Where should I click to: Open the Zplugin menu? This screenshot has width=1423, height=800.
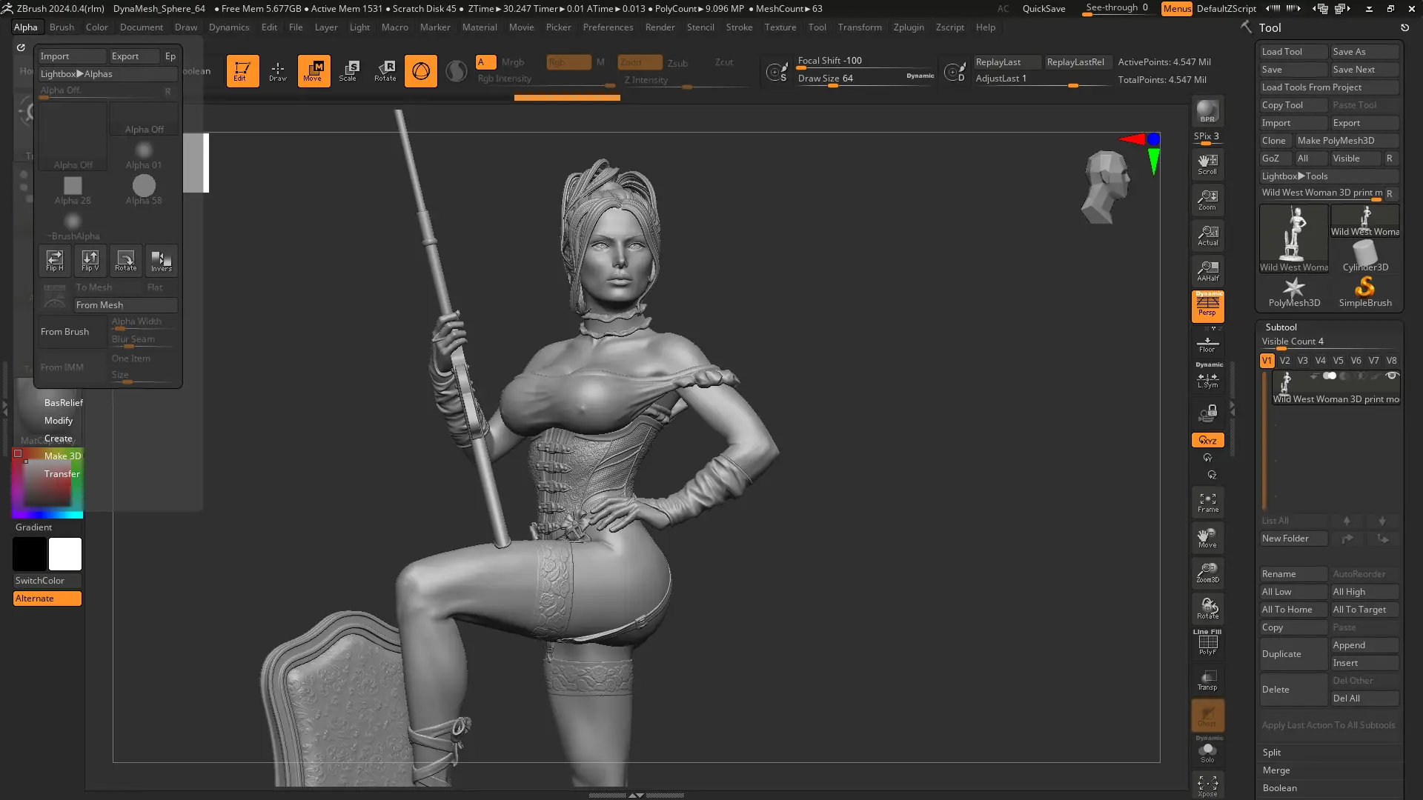(x=908, y=27)
